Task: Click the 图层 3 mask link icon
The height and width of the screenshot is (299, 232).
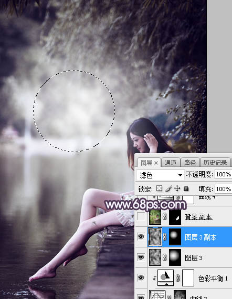Action: point(165,257)
